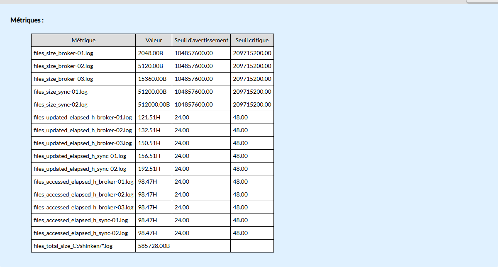Viewport: 498px width, 267px height.
Task: Select the files_size_broker-03.log metric cell
Action: click(83, 79)
